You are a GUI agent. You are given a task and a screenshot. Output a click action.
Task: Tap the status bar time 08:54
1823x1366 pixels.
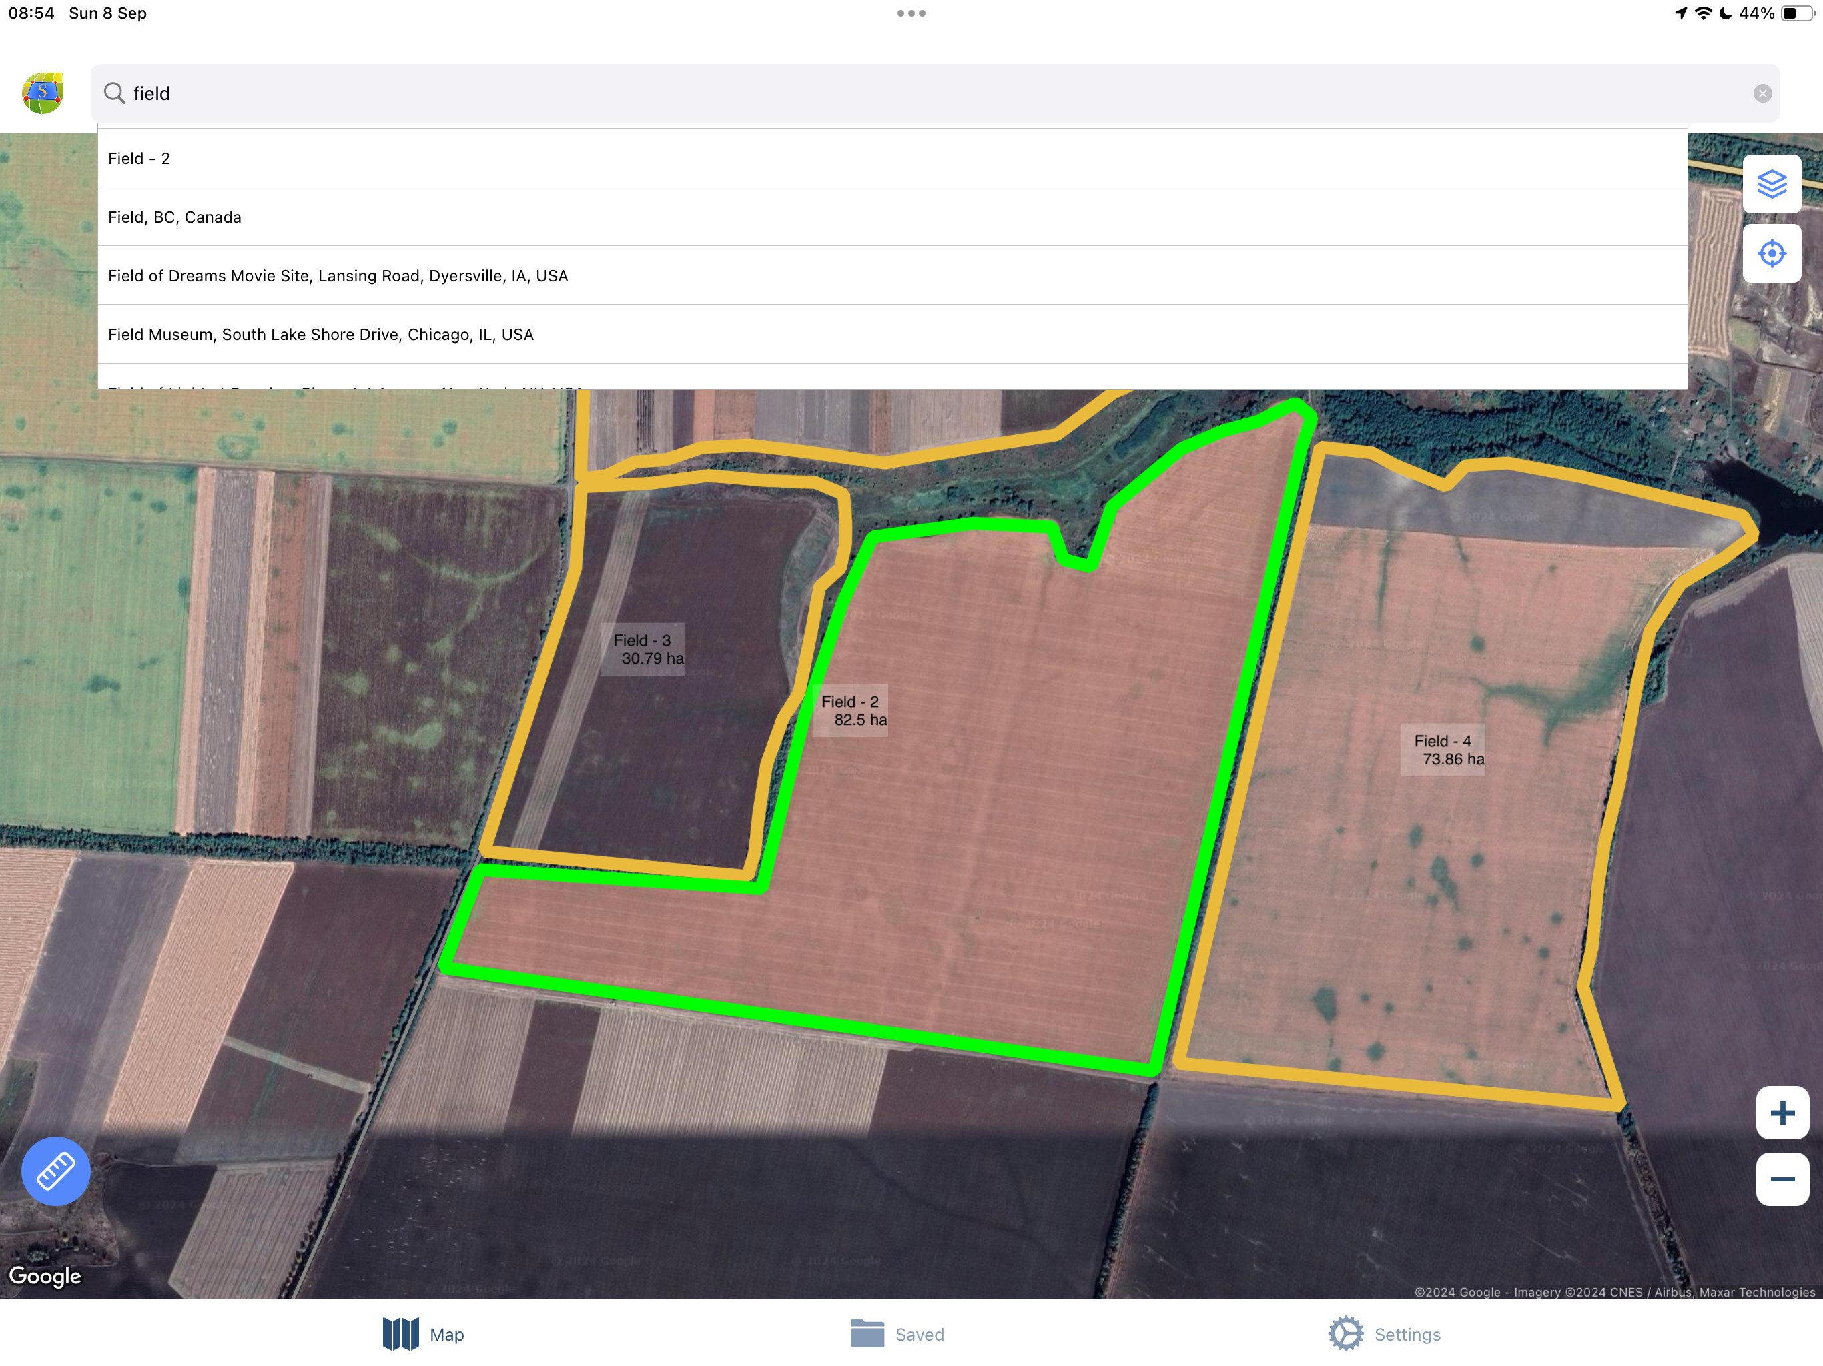31,13
